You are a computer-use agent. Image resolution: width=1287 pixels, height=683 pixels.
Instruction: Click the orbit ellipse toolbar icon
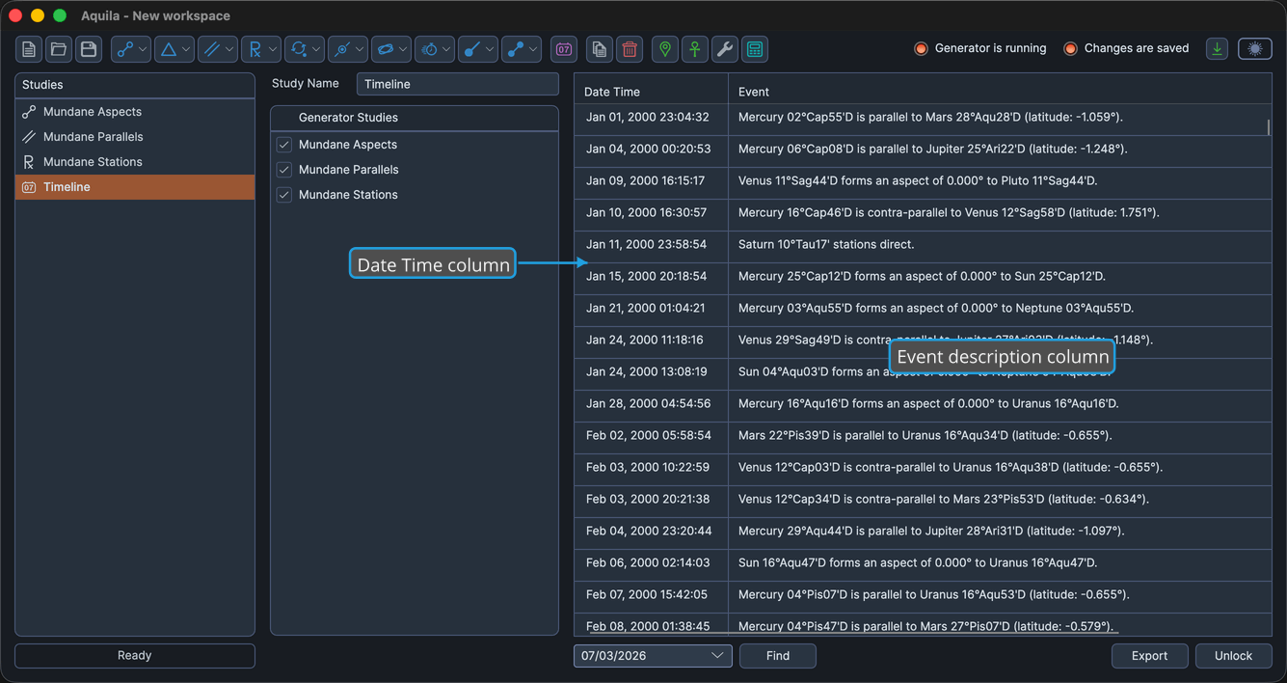coord(385,49)
